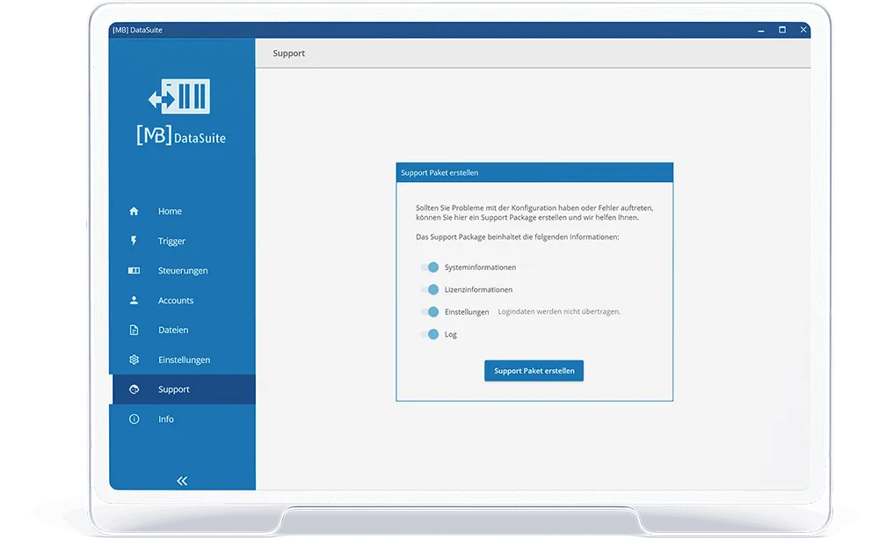Click 'Logindaten werden nicht übertragen.' note
879x538 pixels.
[559, 311]
